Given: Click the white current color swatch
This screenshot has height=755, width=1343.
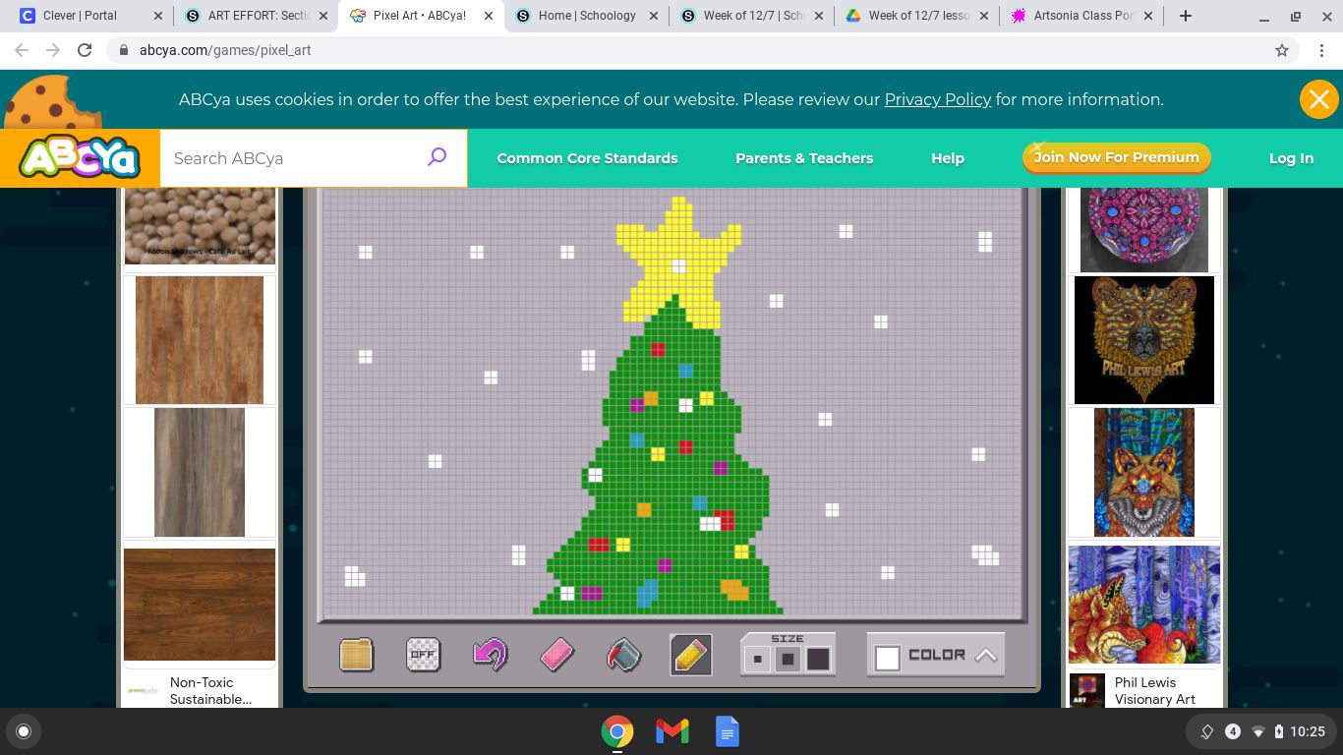Looking at the screenshot, I should (888, 659).
